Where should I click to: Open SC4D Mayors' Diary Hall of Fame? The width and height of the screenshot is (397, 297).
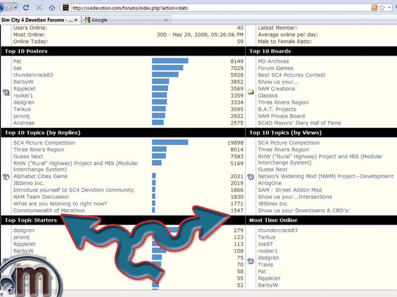[300, 123]
